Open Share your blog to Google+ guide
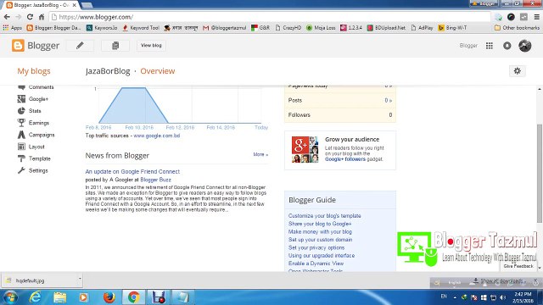543x305 pixels. point(320,224)
